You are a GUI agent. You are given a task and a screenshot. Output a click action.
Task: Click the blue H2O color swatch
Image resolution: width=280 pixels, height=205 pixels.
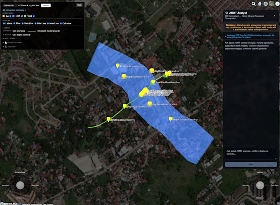14,16
